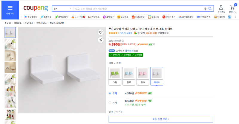
Task: Select the third product thumbnail
Action: [x=10, y=56]
